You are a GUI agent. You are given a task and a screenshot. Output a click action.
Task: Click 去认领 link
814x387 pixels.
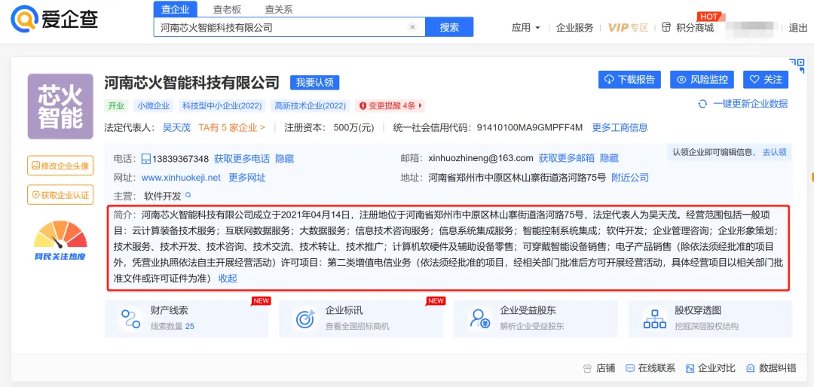774,153
